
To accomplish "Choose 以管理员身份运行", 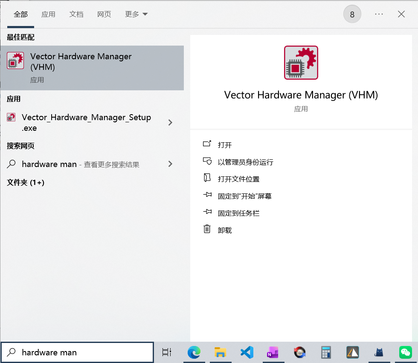I will point(246,162).
